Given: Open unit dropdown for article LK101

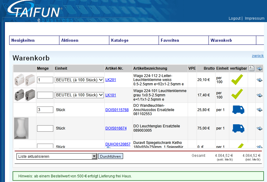Looking at the screenshot, I should [x=79, y=95].
